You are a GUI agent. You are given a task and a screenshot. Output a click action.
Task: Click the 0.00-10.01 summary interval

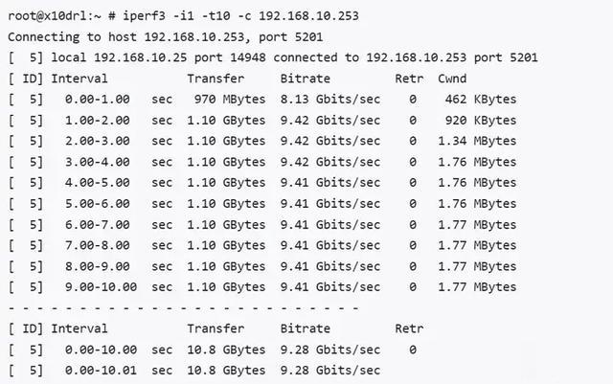[x=101, y=371]
